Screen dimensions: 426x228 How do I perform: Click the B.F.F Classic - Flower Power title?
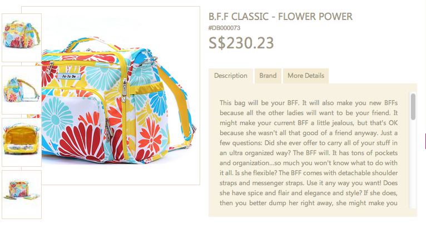click(x=280, y=17)
